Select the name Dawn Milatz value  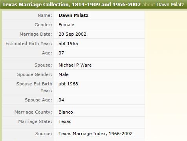pos(73,15)
